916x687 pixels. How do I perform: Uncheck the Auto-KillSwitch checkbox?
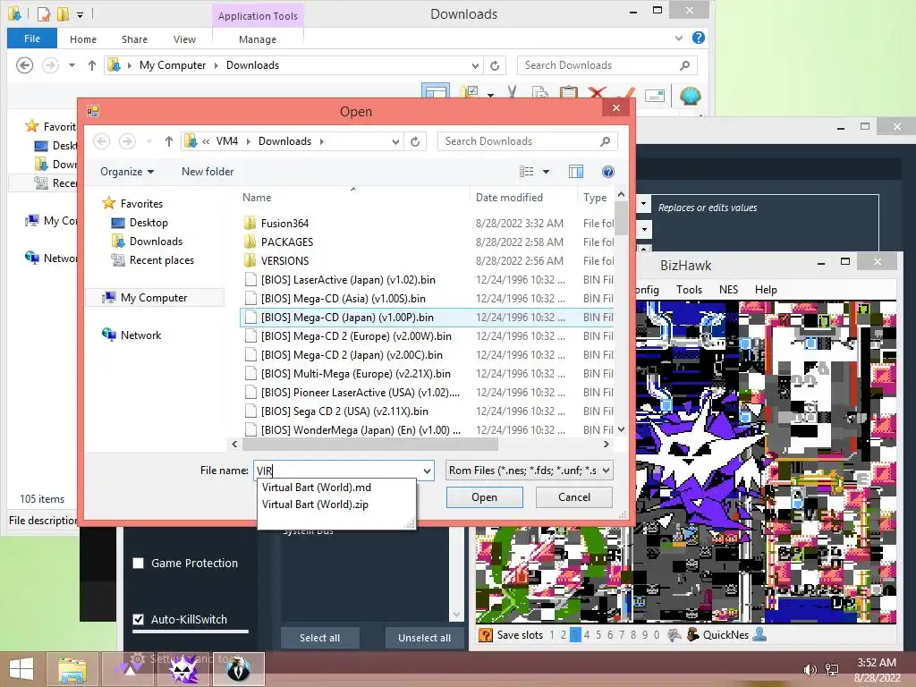139,619
